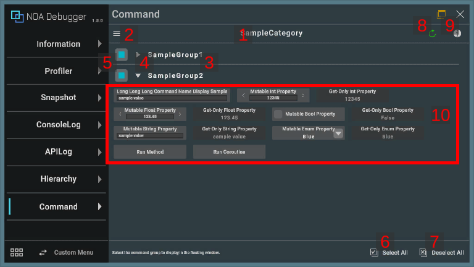
Task: Decrease Mutable Float Property value
Action: (120, 114)
